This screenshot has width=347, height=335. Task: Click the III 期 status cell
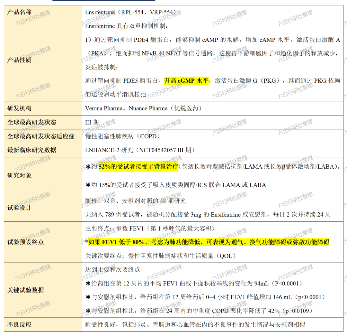coord(93,122)
